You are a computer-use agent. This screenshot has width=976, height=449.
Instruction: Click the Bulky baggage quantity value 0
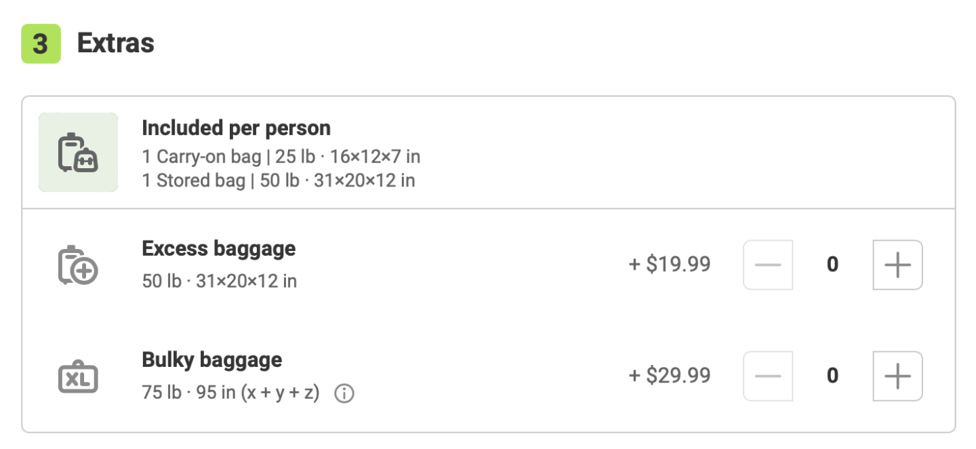(832, 376)
